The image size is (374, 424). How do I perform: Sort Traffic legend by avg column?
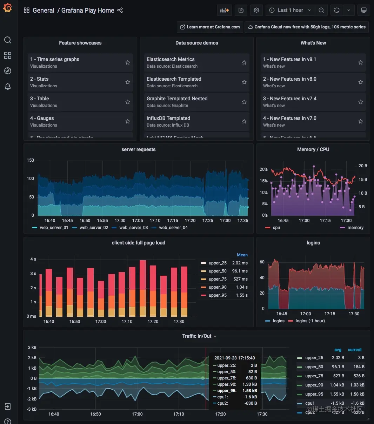click(338, 350)
